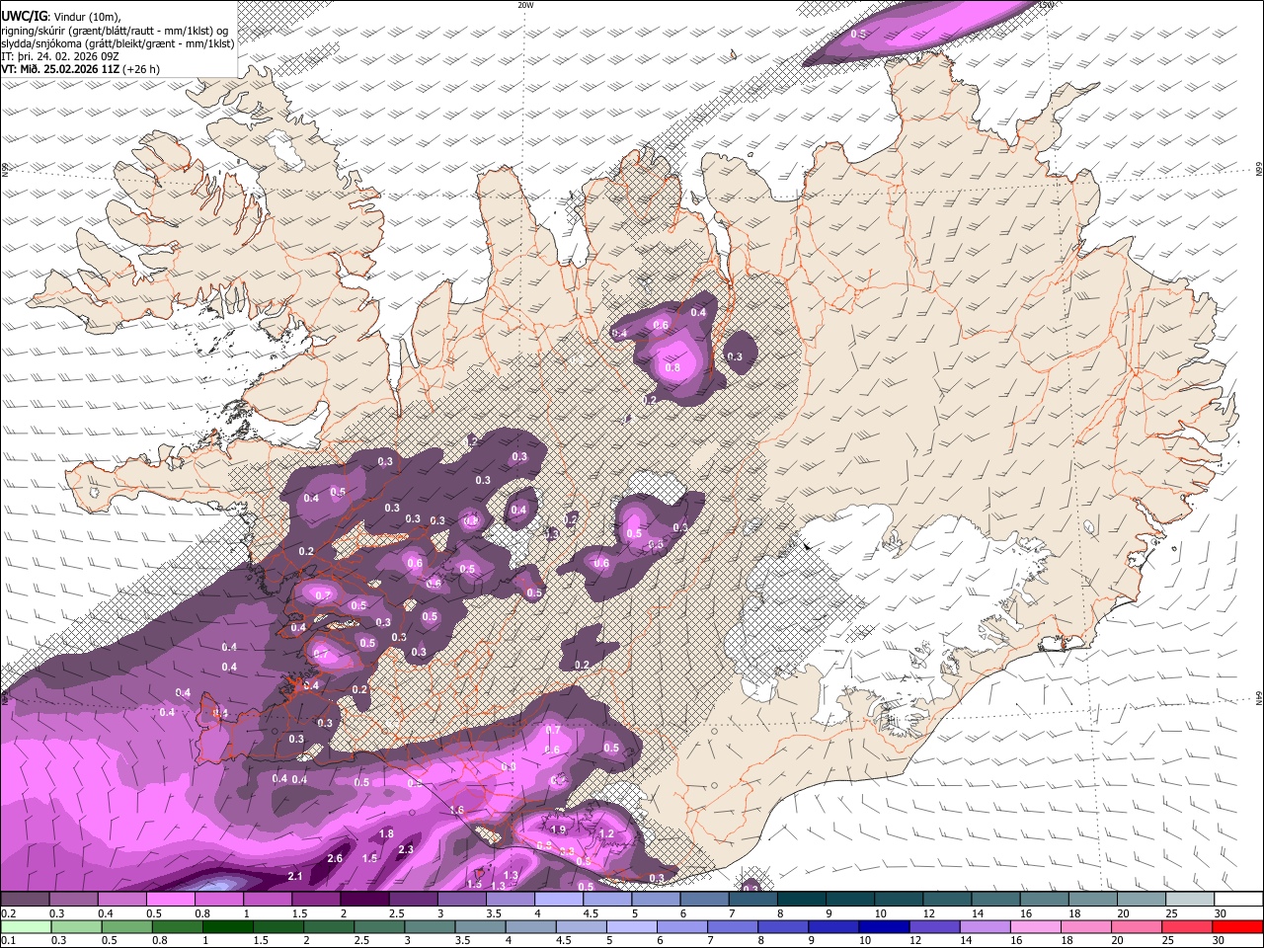Click the dark green 1 swatch in rain scale

click(227, 926)
